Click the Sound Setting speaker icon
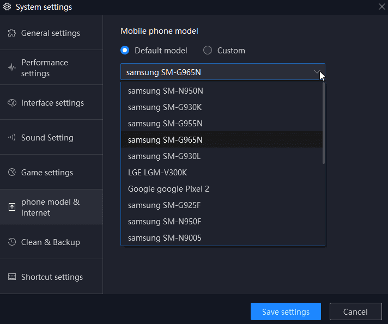388x324 pixels. point(11,137)
